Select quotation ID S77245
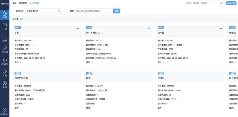 click(x=170, y=40)
